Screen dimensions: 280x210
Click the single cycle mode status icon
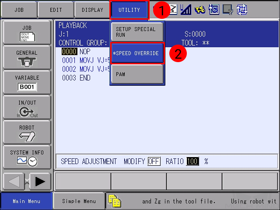tap(214, 10)
